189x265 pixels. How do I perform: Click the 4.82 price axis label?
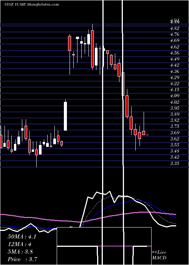tap(175, 28)
